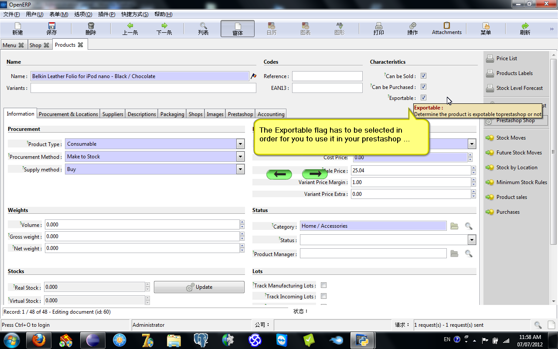This screenshot has width=558, height=349.
Task: Save the record using 保存
Action: [51, 29]
